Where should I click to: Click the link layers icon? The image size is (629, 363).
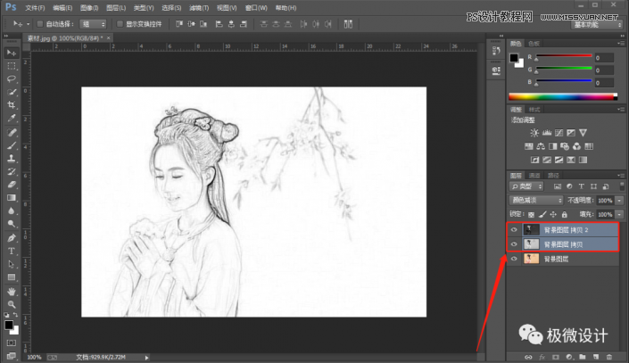528,357
